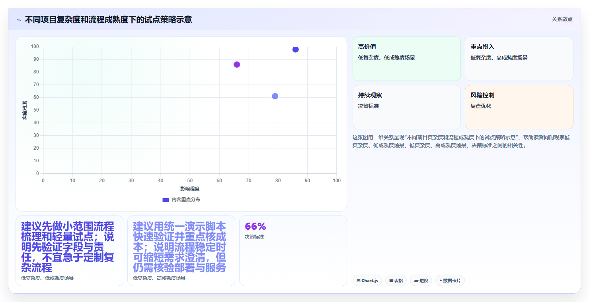Open the 高价值 quadrant card
The width and height of the screenshot is (589, 302).
click(x=406, y=59)
